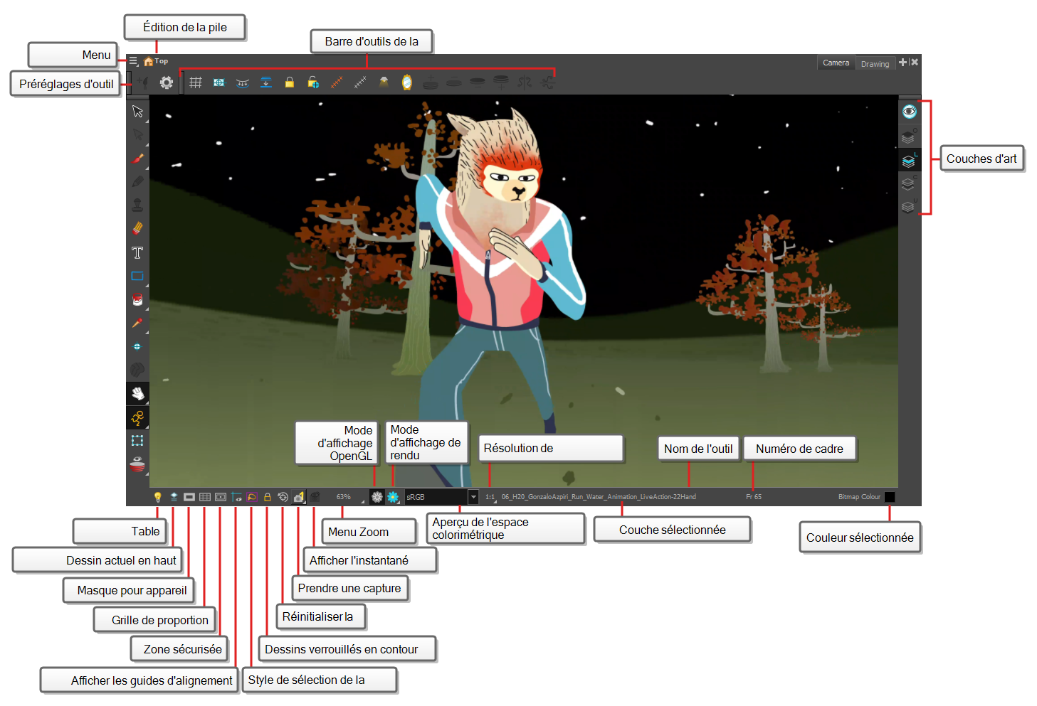
Task: Activate the Hand grabber tool
Action: pyautogui.click(x=137, y=393)
